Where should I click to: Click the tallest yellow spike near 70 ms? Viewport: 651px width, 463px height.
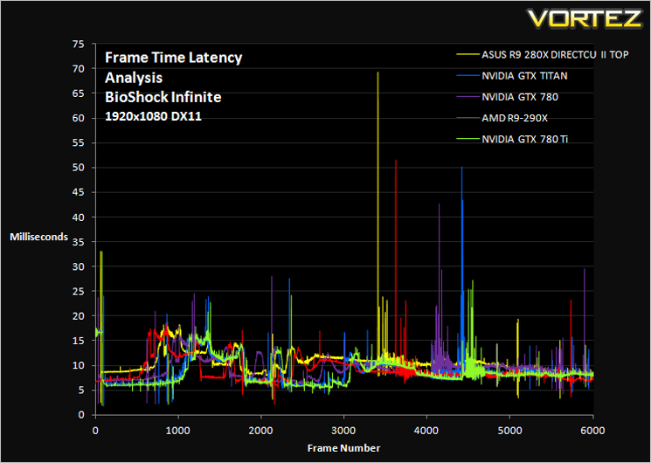tap(377, 73)
